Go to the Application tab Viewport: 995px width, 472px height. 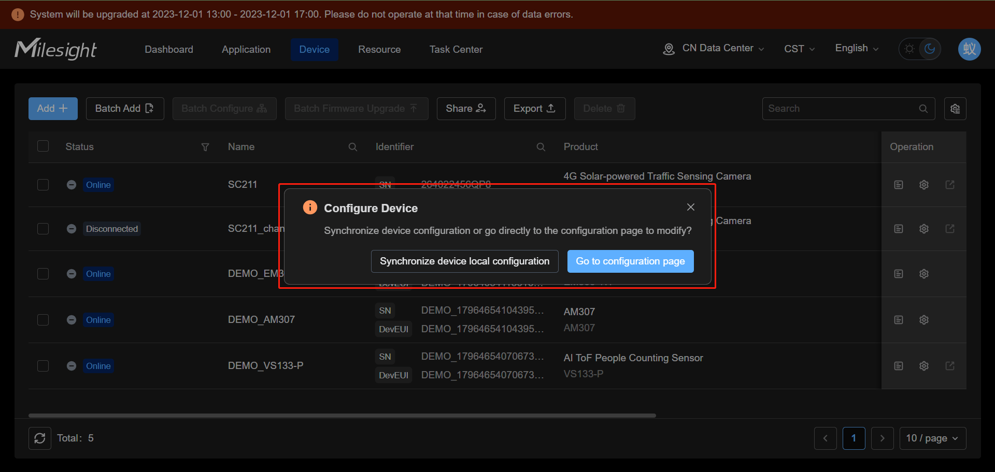246,49
